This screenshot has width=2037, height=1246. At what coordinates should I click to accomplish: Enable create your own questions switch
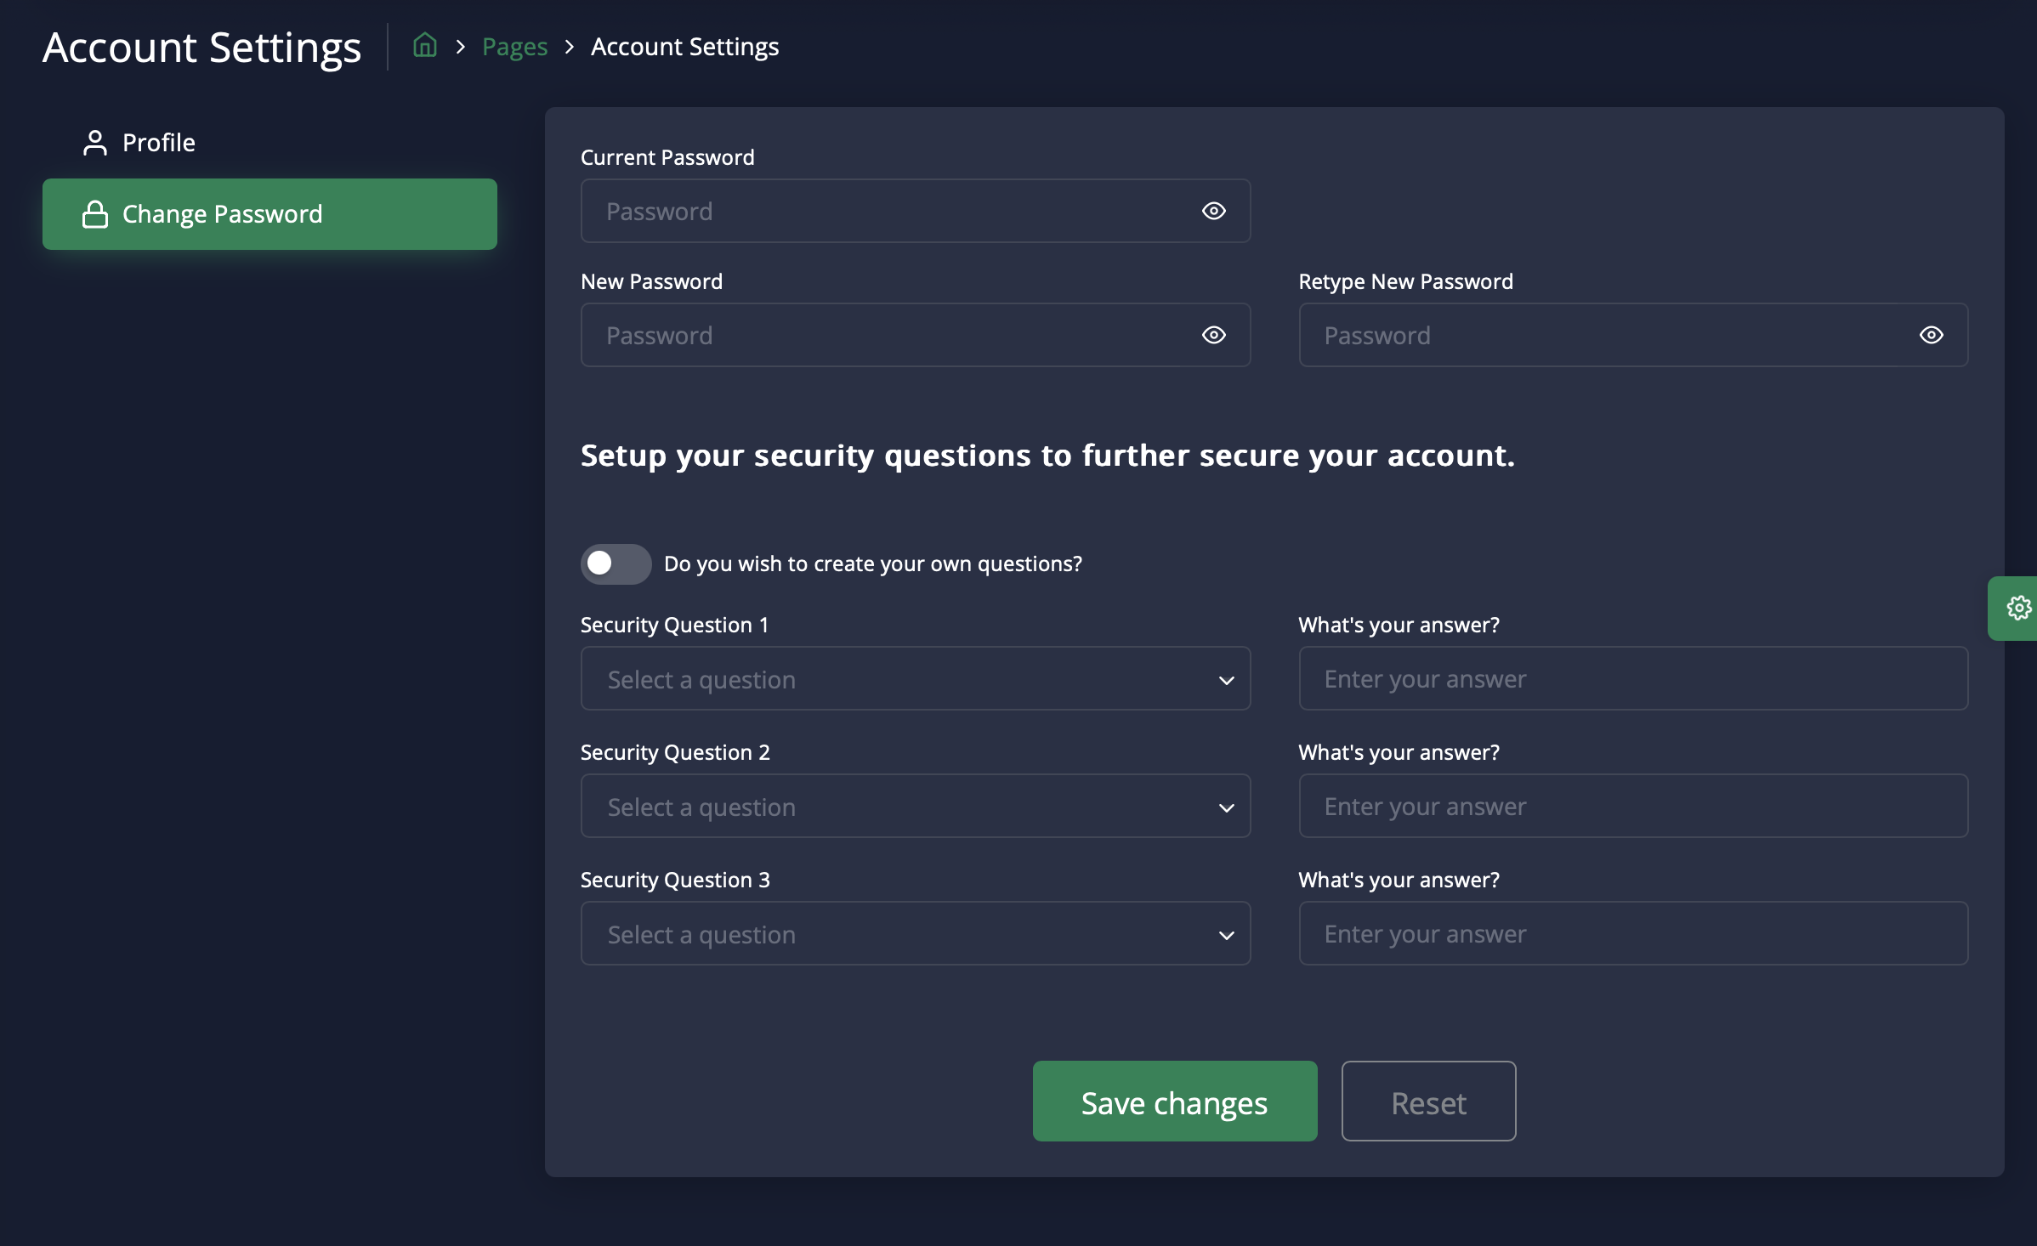click(x=616, y=564)
